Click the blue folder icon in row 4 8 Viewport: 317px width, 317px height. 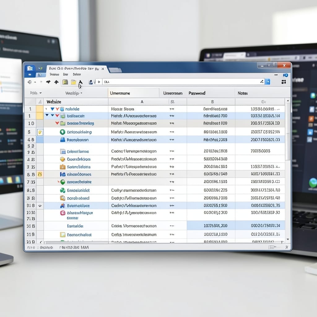63,140
